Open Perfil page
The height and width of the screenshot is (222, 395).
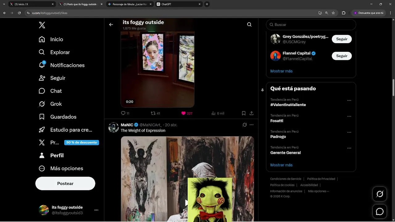click(51, 155)
